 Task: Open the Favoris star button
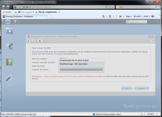tap(7, 12)
